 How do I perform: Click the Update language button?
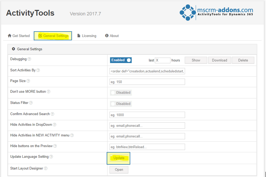click(x=119, y=158)
